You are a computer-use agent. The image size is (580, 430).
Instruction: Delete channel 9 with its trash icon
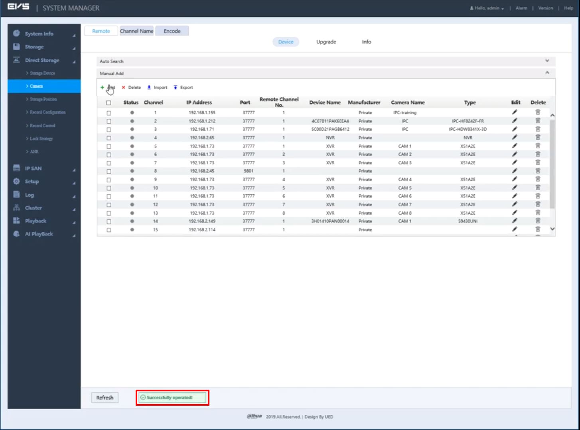(x=538, y=179)
